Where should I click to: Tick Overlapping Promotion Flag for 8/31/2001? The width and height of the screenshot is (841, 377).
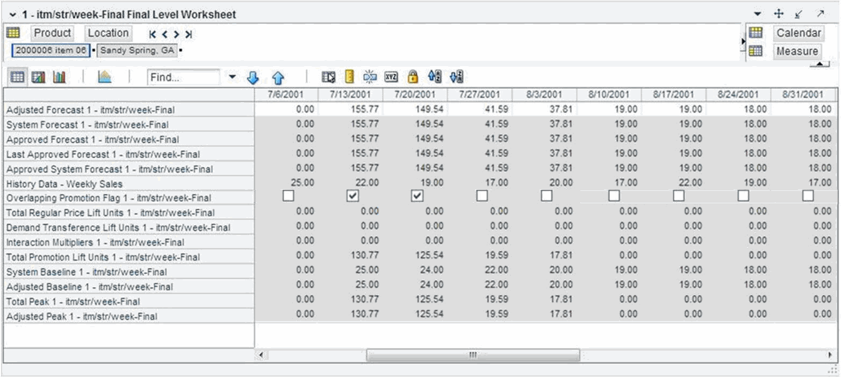(x=808, y=196)
